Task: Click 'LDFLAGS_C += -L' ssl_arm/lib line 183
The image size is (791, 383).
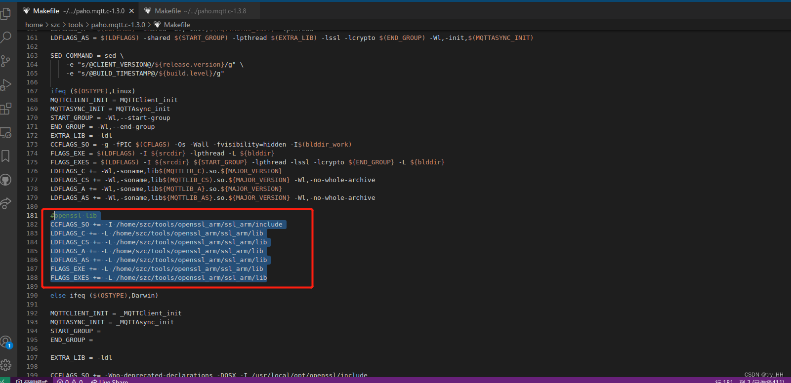Action: pyautogui.click(x=157, y=233)
